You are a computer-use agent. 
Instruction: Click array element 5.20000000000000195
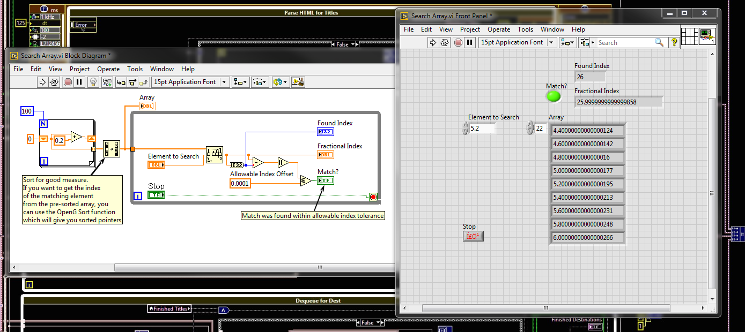pos(588,184)
